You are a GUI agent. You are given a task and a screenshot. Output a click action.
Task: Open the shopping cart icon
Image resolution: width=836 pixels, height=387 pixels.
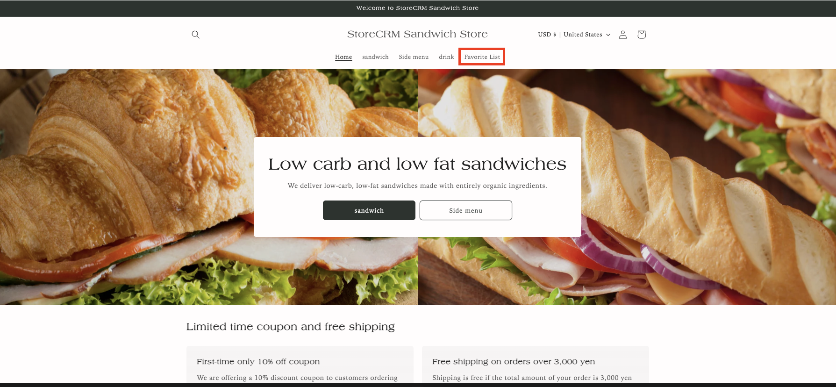642,35
